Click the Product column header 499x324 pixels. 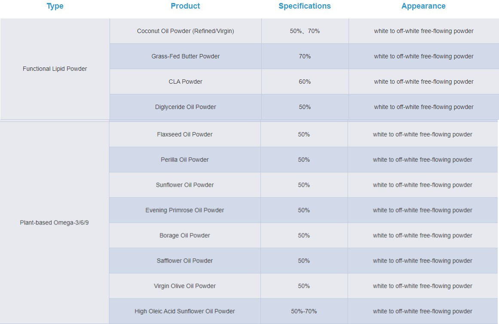pyautogui.click(x=185, y=6)
